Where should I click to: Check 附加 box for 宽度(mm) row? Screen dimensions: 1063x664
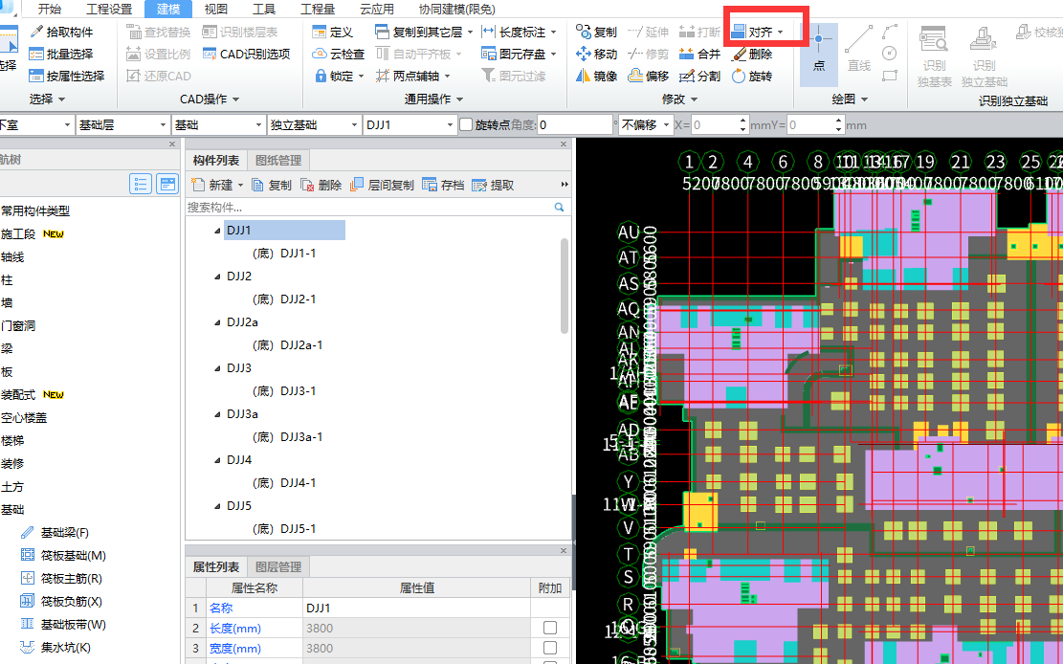coord(550,649)
